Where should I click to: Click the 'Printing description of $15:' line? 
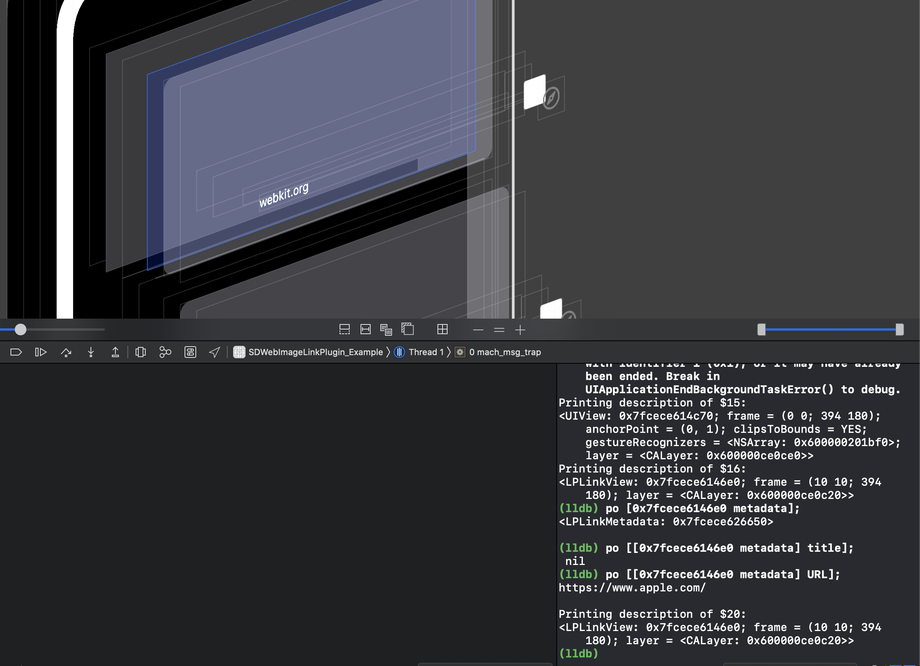pos(652,403)
